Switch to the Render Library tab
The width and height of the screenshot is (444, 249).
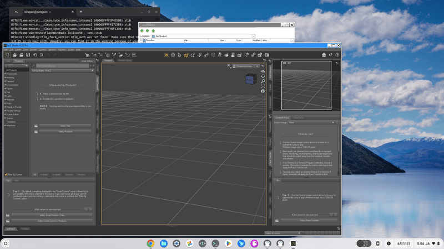[125, 60]
